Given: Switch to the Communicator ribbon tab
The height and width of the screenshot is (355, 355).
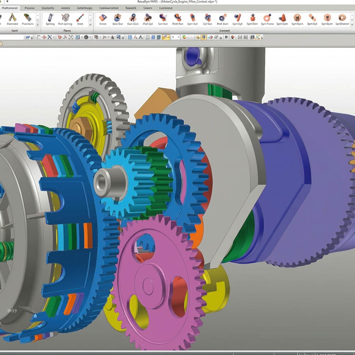Looking at the screenshot, I should pos(109,7).
